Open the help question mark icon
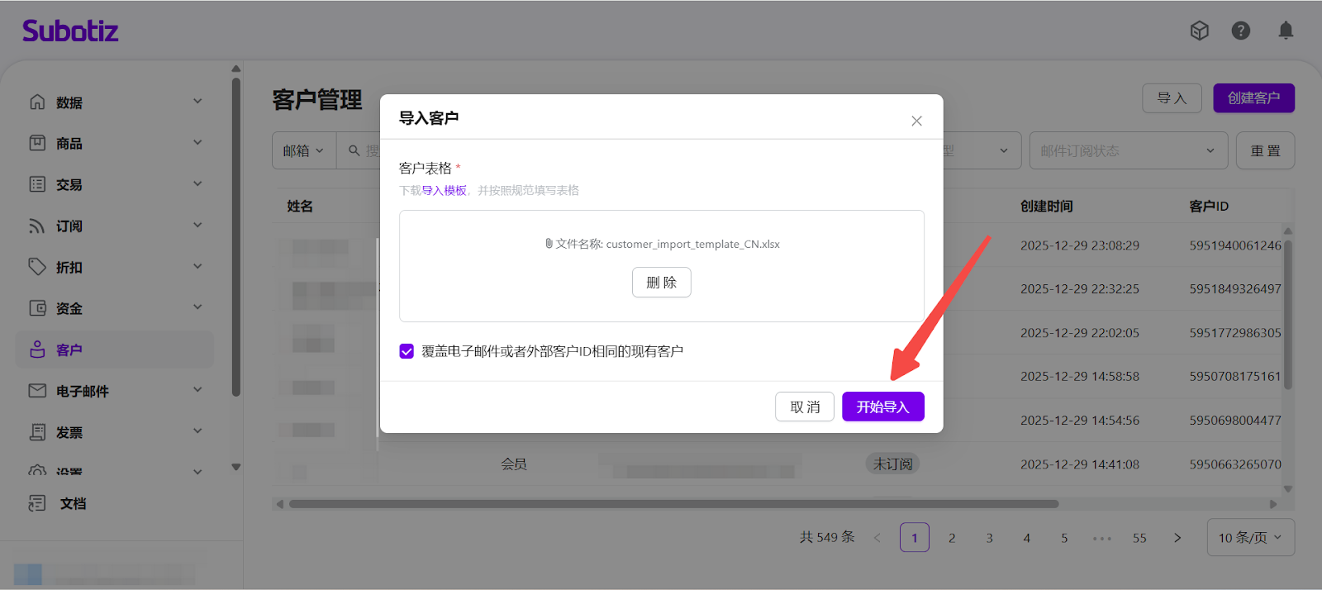This screenshot has height=590, width=1322. coord(1240,31)
